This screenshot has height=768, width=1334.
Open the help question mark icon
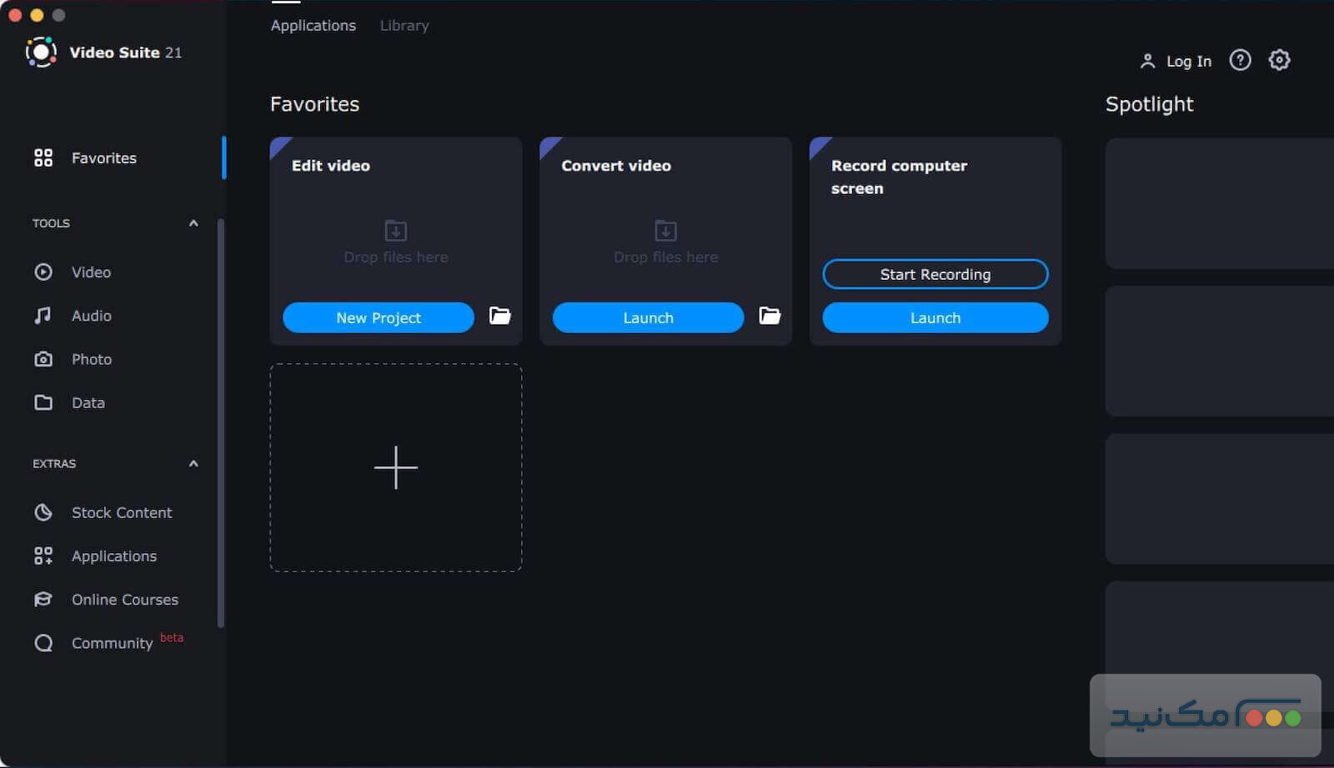click(1240, 60)
